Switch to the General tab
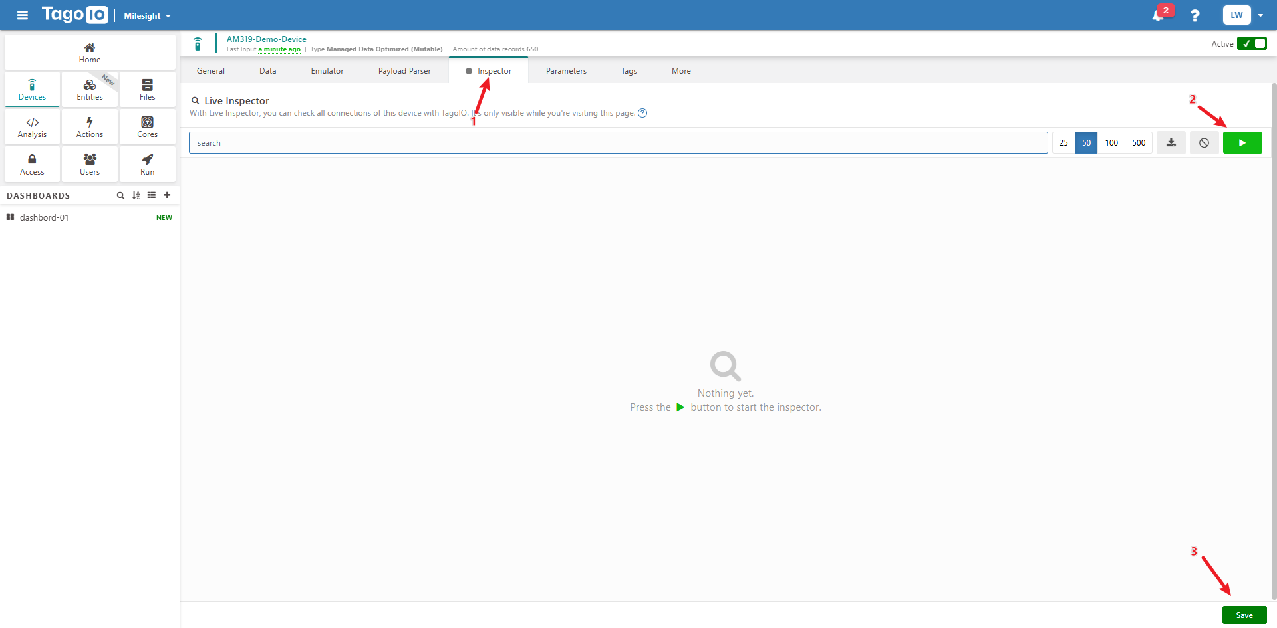 (211, 71)
